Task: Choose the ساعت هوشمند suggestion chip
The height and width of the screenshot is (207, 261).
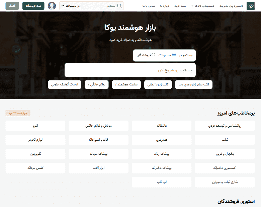Action: [x=126, y=85]
